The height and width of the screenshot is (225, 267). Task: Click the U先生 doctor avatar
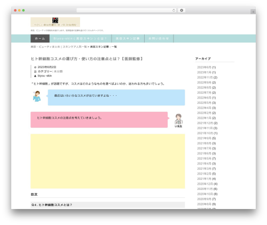(178, 119)
